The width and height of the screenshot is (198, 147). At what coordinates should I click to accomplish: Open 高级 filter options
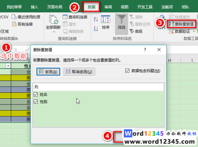click(x=136, y=31)
